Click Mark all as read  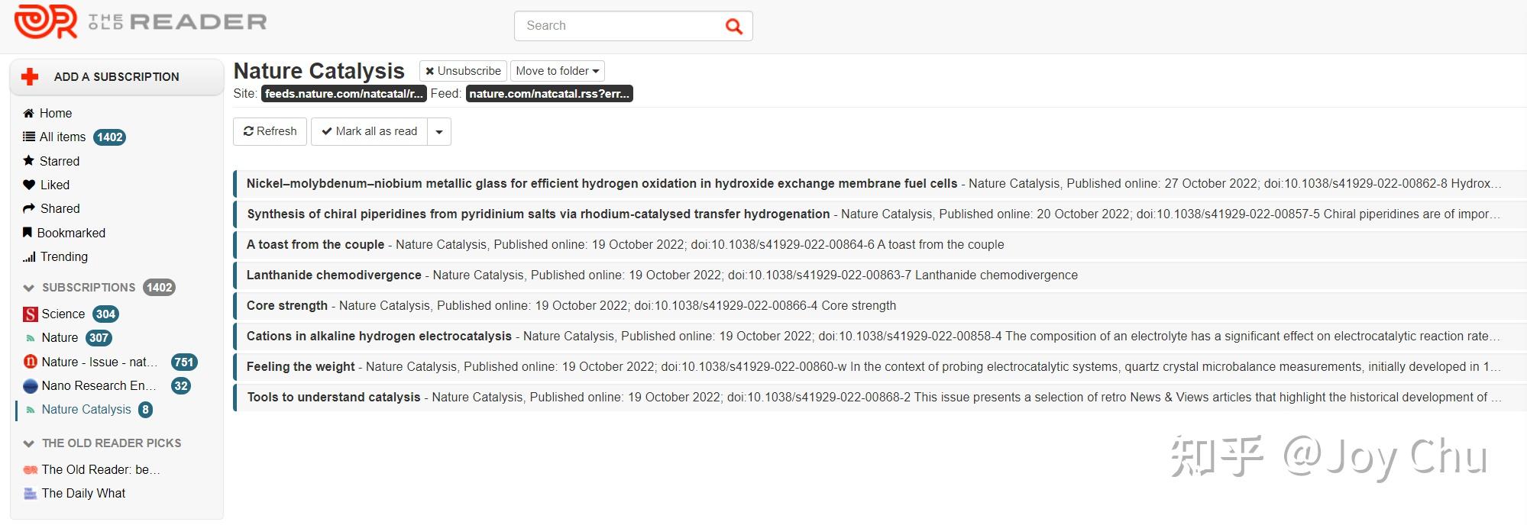point(369,131)
